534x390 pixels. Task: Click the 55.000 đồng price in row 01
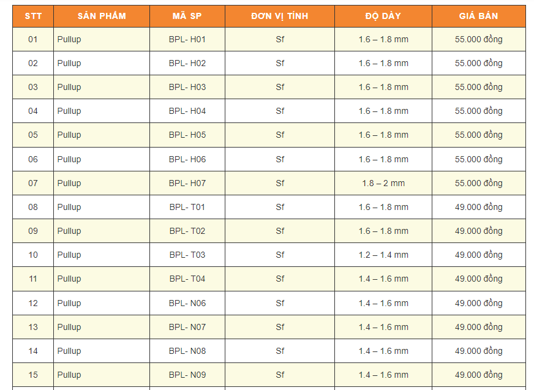click(478, 39)
